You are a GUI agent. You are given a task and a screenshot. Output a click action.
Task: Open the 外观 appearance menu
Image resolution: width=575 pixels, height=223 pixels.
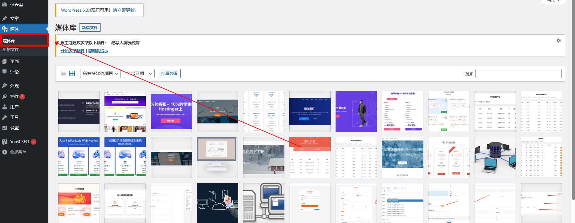[x=14, y=86]
